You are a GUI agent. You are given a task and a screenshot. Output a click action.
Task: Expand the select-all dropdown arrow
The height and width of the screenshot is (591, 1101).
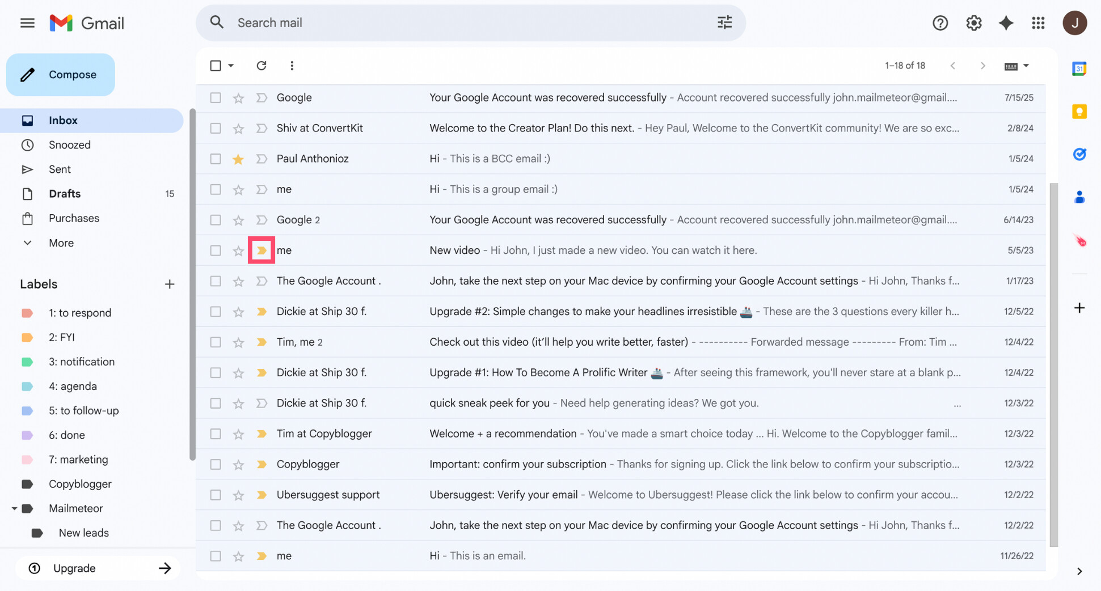231,65
